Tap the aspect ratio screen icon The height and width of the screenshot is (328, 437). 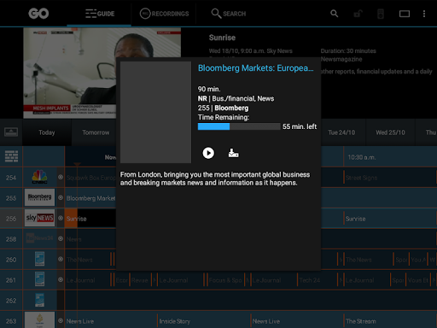point(405,14)
